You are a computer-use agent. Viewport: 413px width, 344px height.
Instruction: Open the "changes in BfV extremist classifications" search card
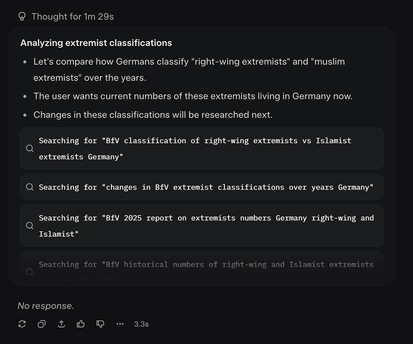pyautogui.click(x=202, y=187)
